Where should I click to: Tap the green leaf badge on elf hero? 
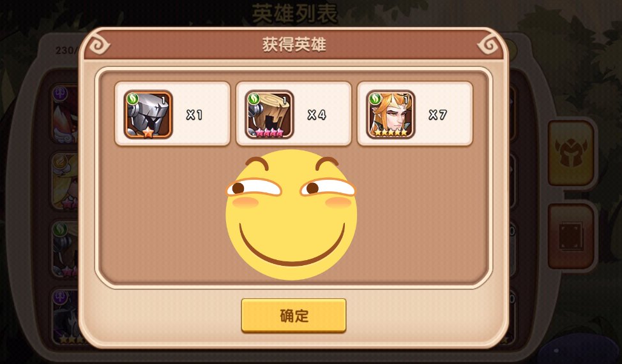pos(375,99)
